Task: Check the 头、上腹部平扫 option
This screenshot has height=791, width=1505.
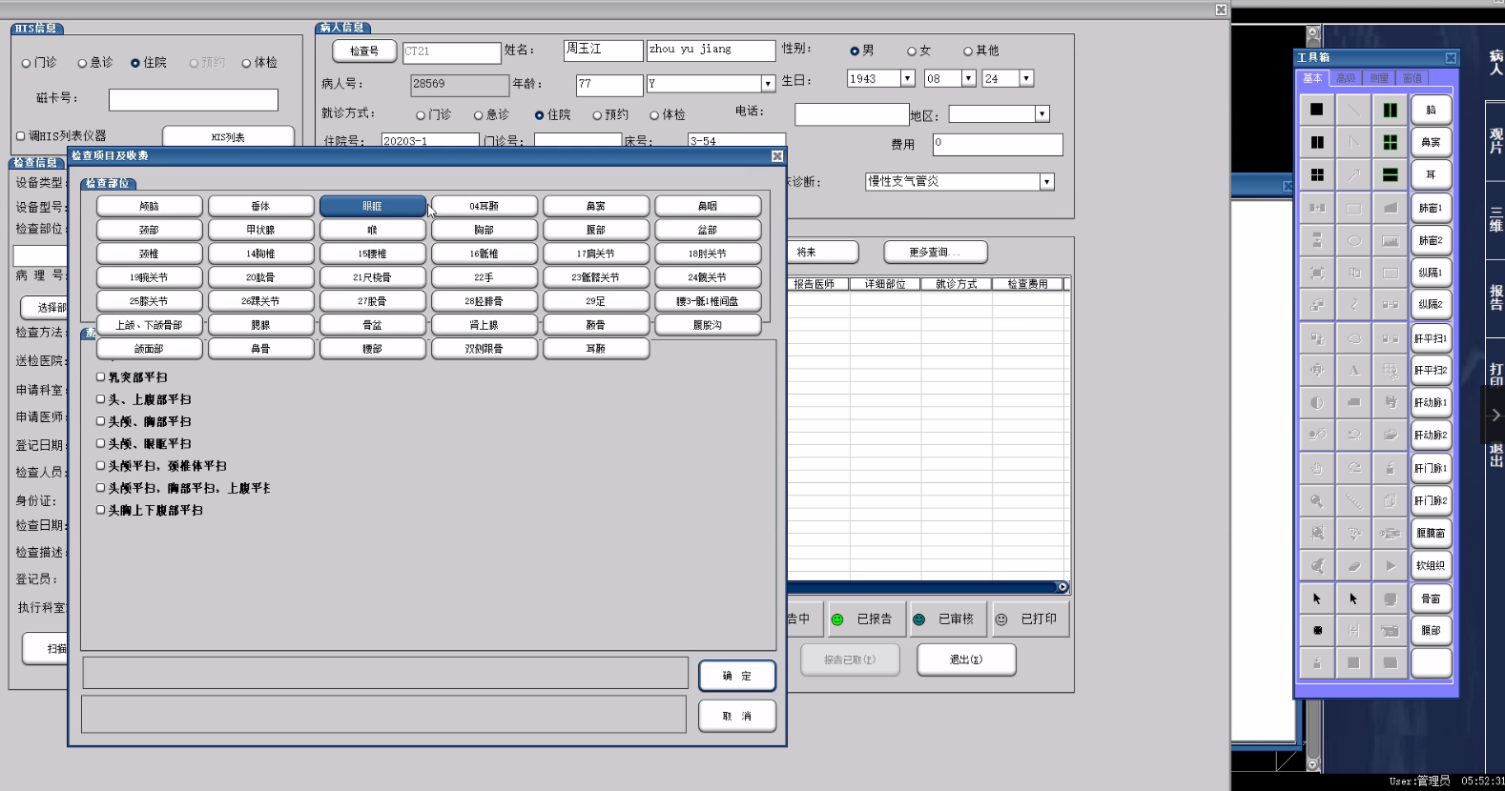Action: coord(100,399)
